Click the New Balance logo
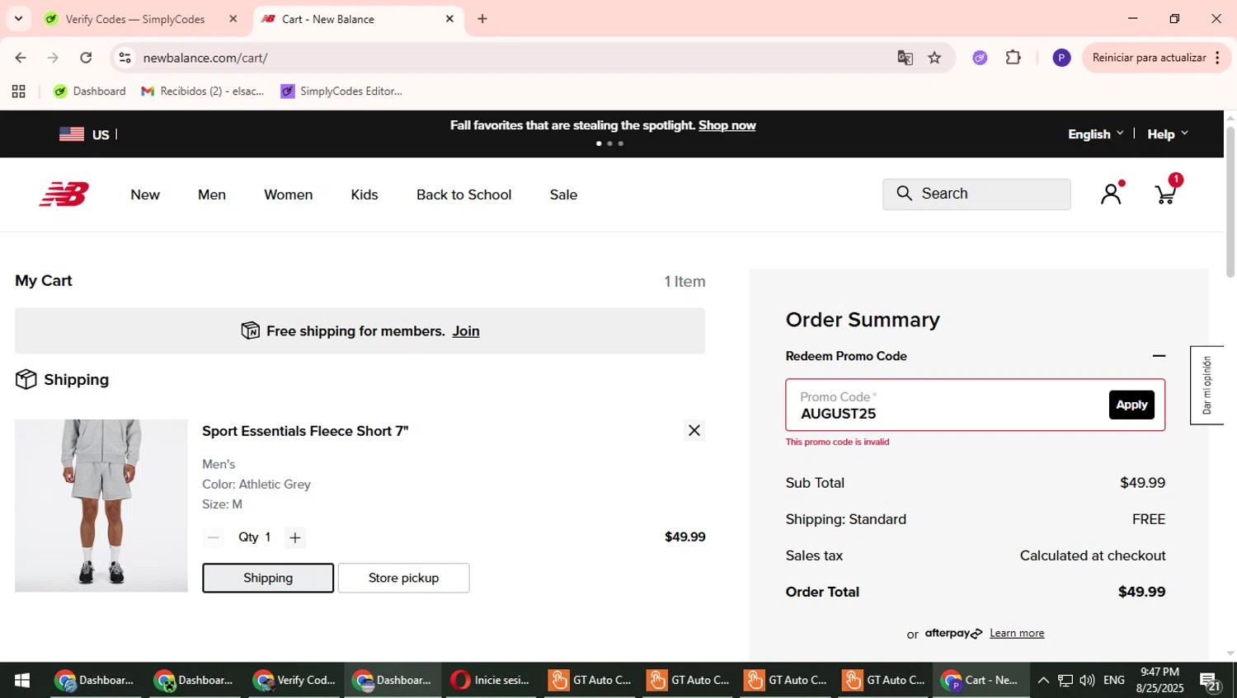This screenshot has height=698, width=1237. 64,194
